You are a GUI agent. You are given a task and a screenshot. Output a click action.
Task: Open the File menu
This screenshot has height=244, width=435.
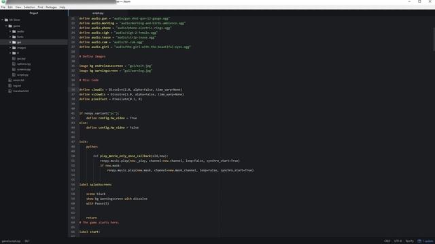pyautogui.click(x=3, y=7)
